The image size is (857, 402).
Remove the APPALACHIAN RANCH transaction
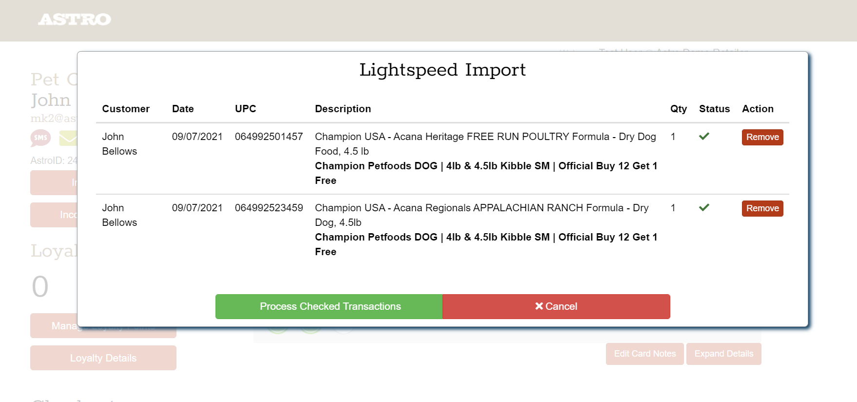pos(762,208)
